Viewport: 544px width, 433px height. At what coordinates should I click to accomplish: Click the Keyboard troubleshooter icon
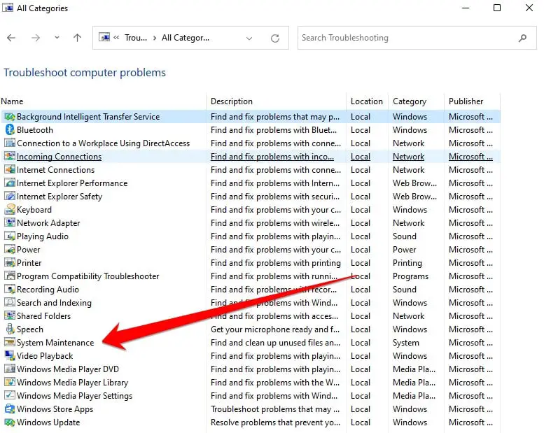10,210
